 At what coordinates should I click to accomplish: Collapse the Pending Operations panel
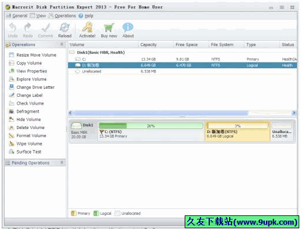pyautogui.click(x=62, y=162)
